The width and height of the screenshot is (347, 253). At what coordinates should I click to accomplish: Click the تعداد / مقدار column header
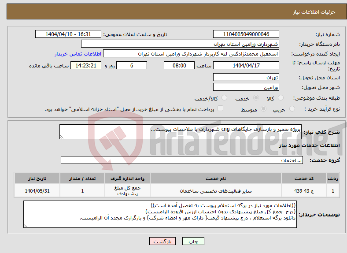point(82,179)
